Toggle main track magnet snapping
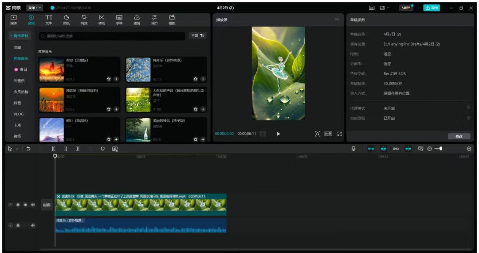 pos(371,149)
